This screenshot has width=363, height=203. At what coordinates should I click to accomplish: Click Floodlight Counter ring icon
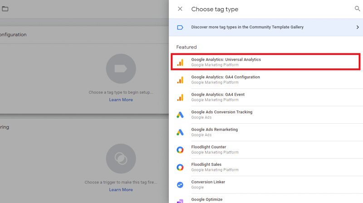click(x=180, y=150)
